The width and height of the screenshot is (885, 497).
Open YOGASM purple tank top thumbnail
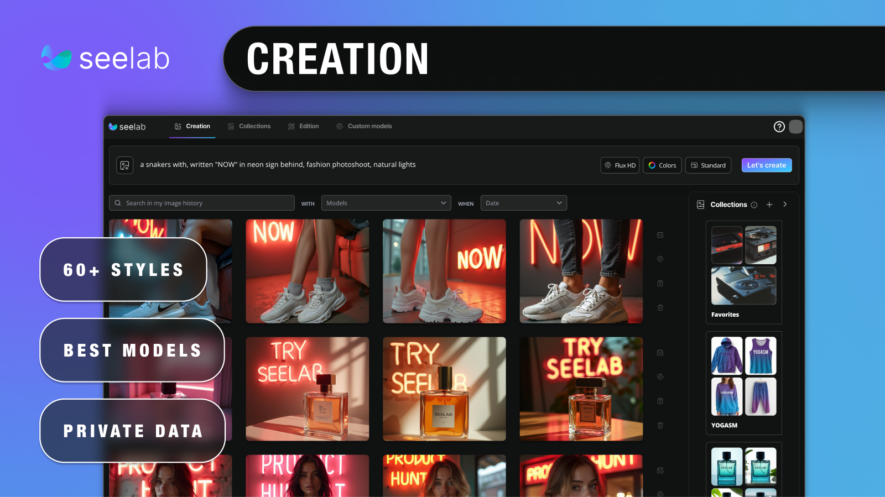coord(761,356)
